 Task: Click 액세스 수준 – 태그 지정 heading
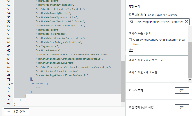tap(143, 72)
